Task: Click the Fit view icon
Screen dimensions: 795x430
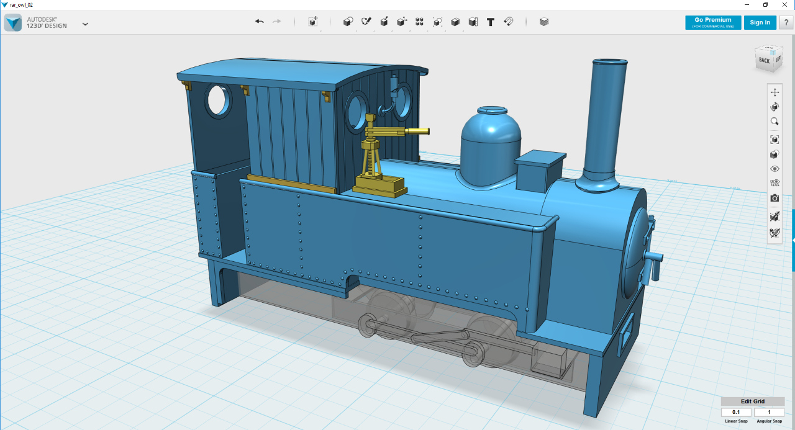Action: click(775, 140)
